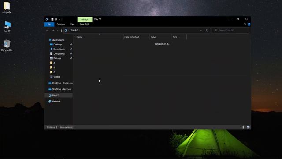This screenshot has width=282, height=159.
Task: Switch to the large icons view in status bar
Action: (x=248, y=127)
